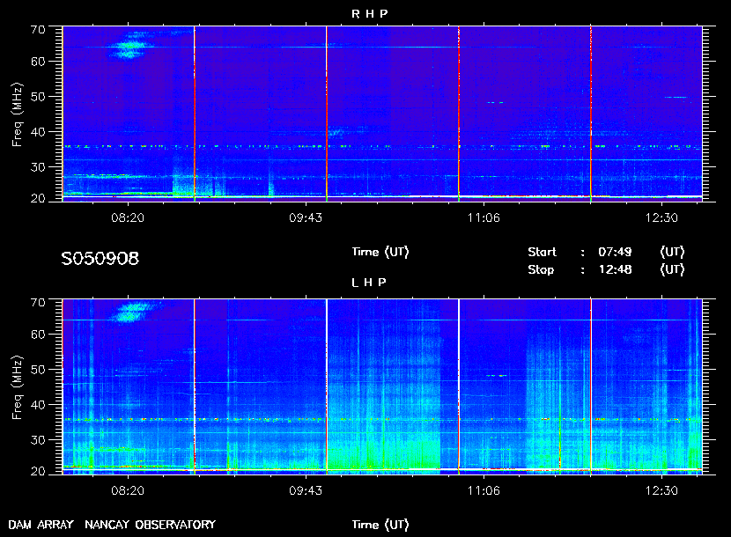This screenshot has width=731, height=537.
Task: Click the 12:48 stop time value
Action: [x=615, y=270]
